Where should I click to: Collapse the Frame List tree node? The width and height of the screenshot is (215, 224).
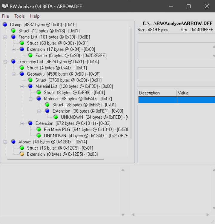[5, 37]
